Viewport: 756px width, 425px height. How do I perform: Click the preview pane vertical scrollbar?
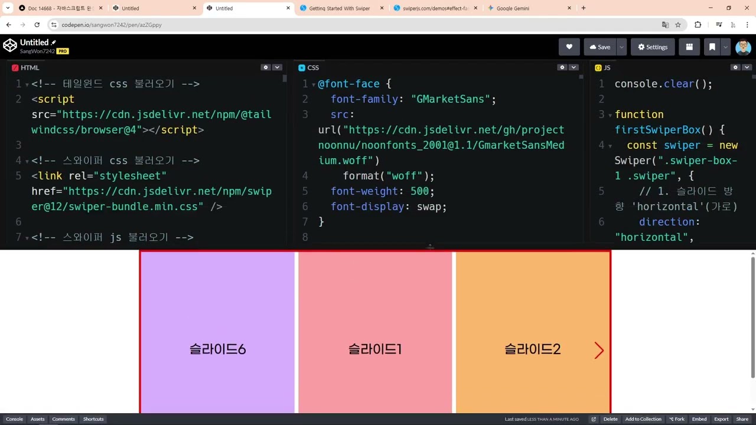tap(753, 318)
